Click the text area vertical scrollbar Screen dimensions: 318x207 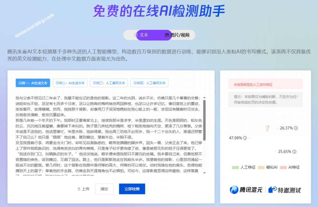coord(204,120)
